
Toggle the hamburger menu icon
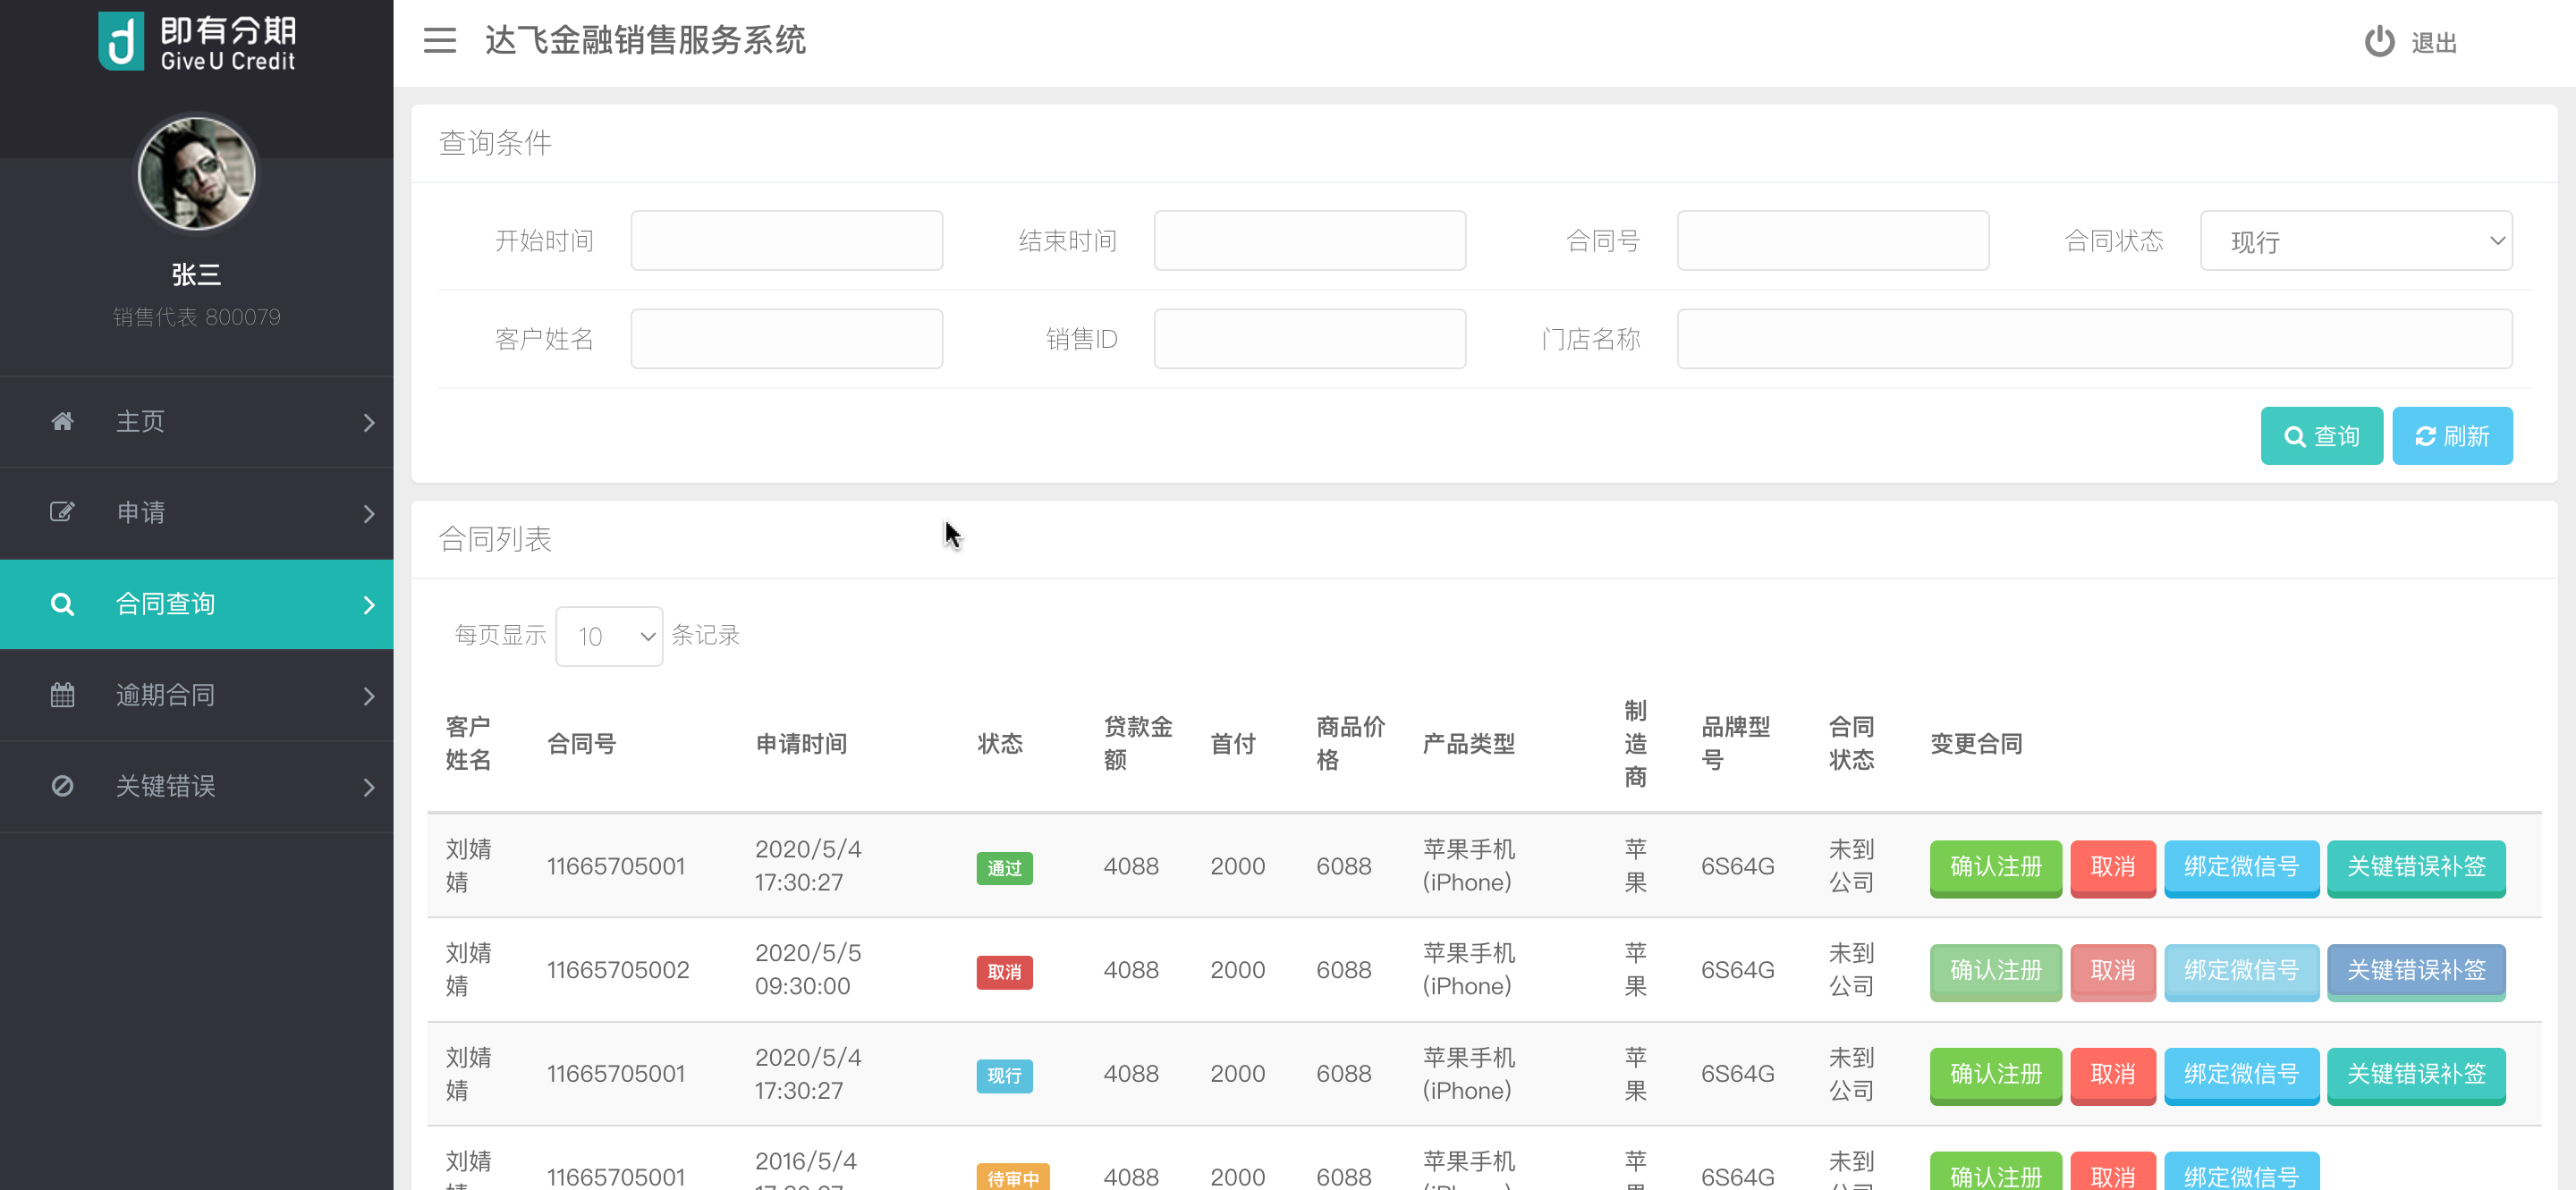click(439, 41)
